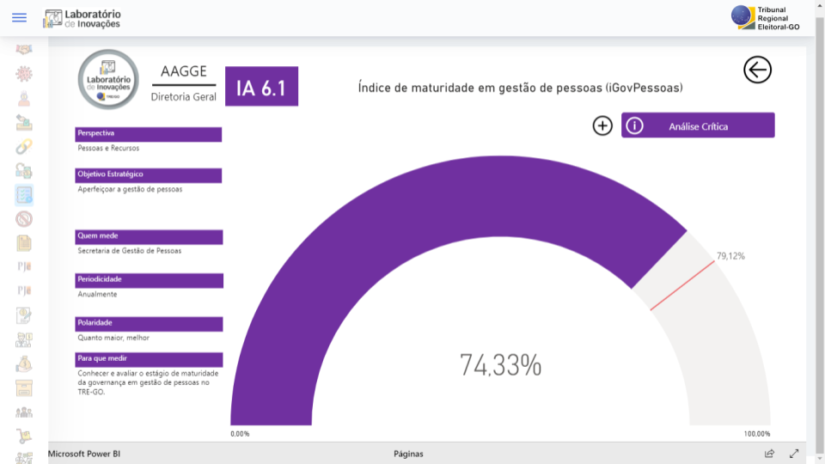
Task: Select the archive box sidebar icon
Action: (24, 388)
